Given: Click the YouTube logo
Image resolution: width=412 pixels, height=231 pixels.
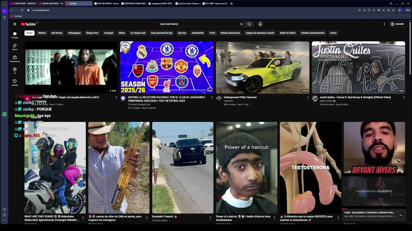Looking at the screenshot, I should point(28,24).
